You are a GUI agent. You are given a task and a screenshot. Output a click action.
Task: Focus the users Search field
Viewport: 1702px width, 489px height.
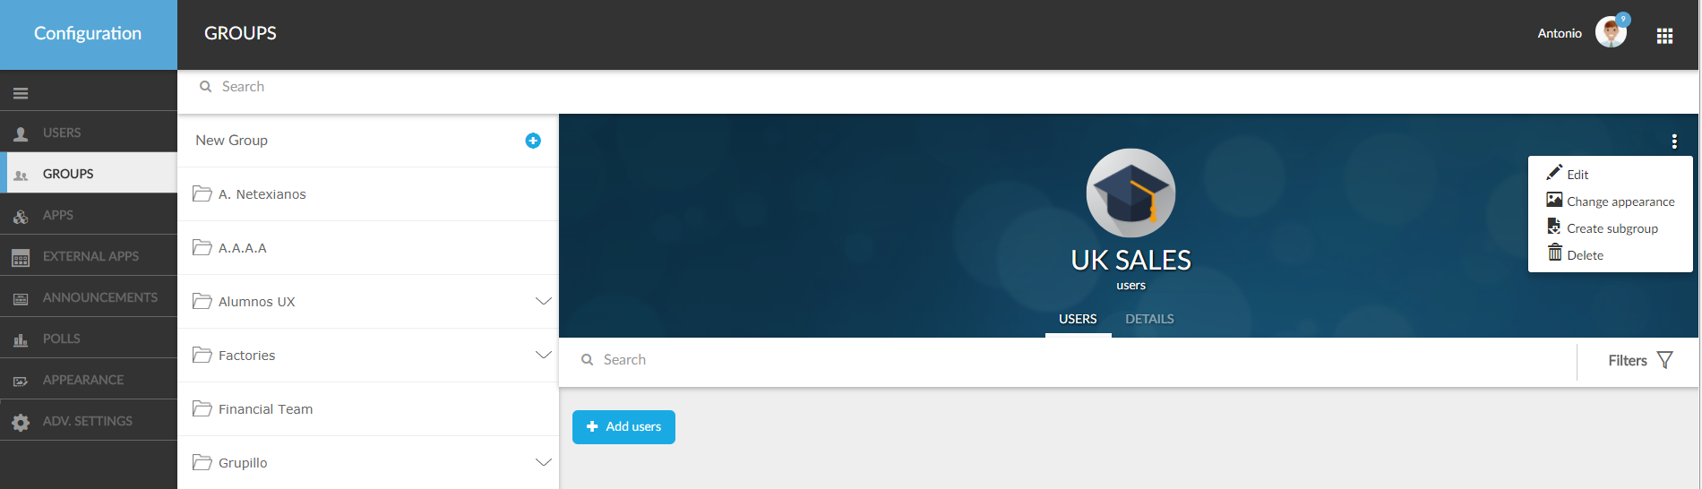tap(1068, 360)
